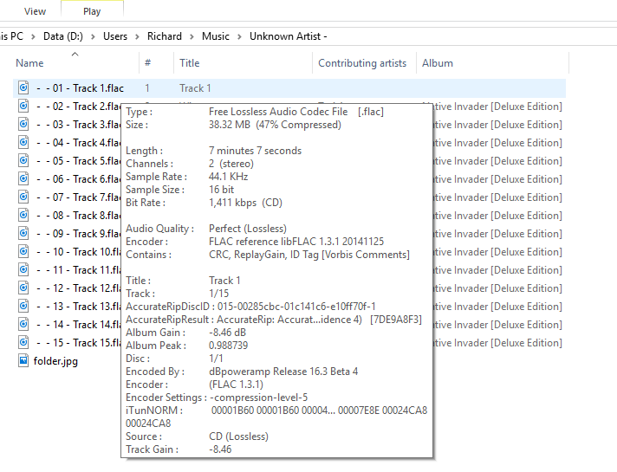Click the FLAC icon for Track 1
This screenshot has height=472, width=617.
click(x=23, y=87)
